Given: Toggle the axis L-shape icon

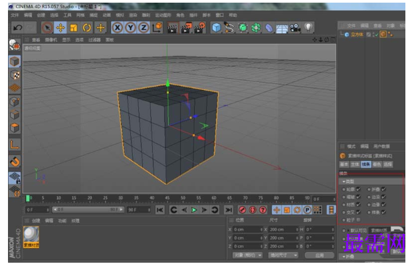Looking at the screenshot, I should pos(15,144).
